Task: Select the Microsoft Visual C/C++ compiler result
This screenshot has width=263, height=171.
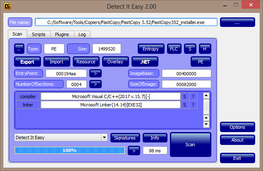Action: [x=111, y=96]
